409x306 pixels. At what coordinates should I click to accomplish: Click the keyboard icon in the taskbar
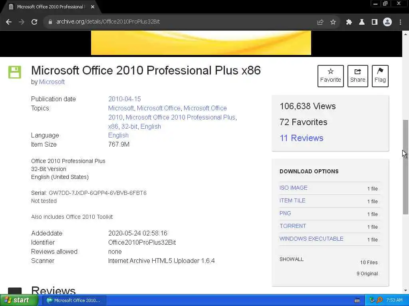357,300
